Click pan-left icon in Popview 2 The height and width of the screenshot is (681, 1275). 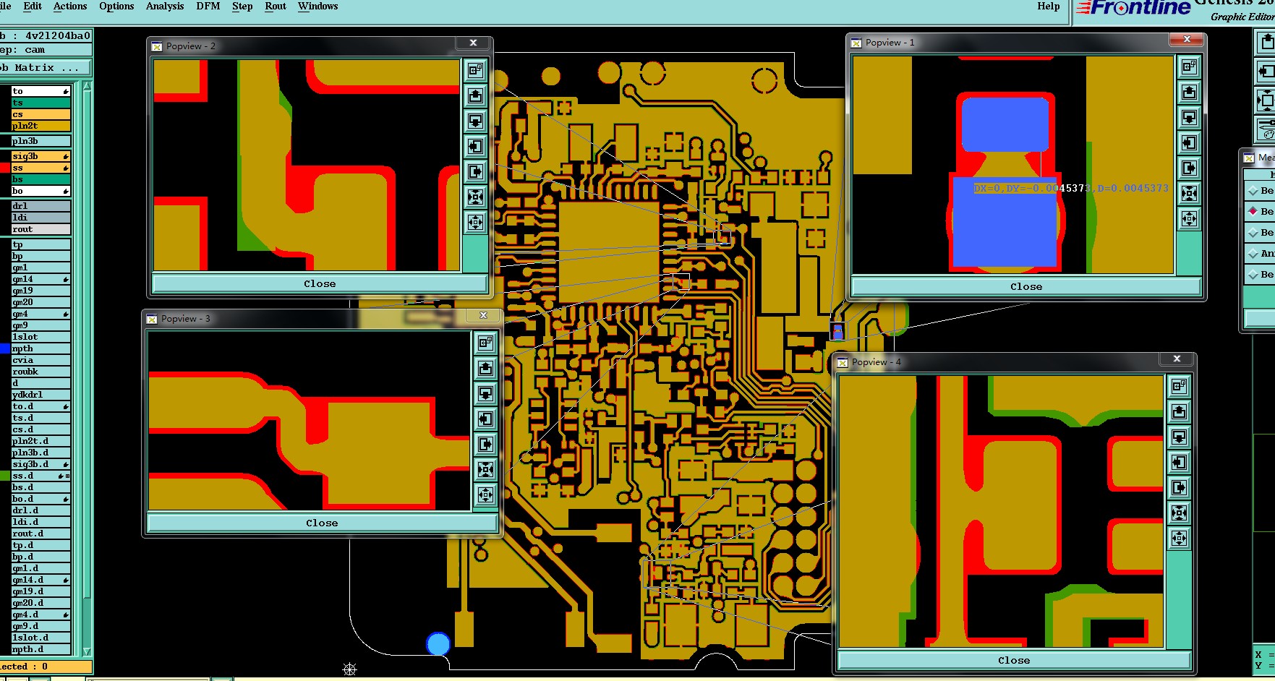pyautogui.click(x=475, y=146)
